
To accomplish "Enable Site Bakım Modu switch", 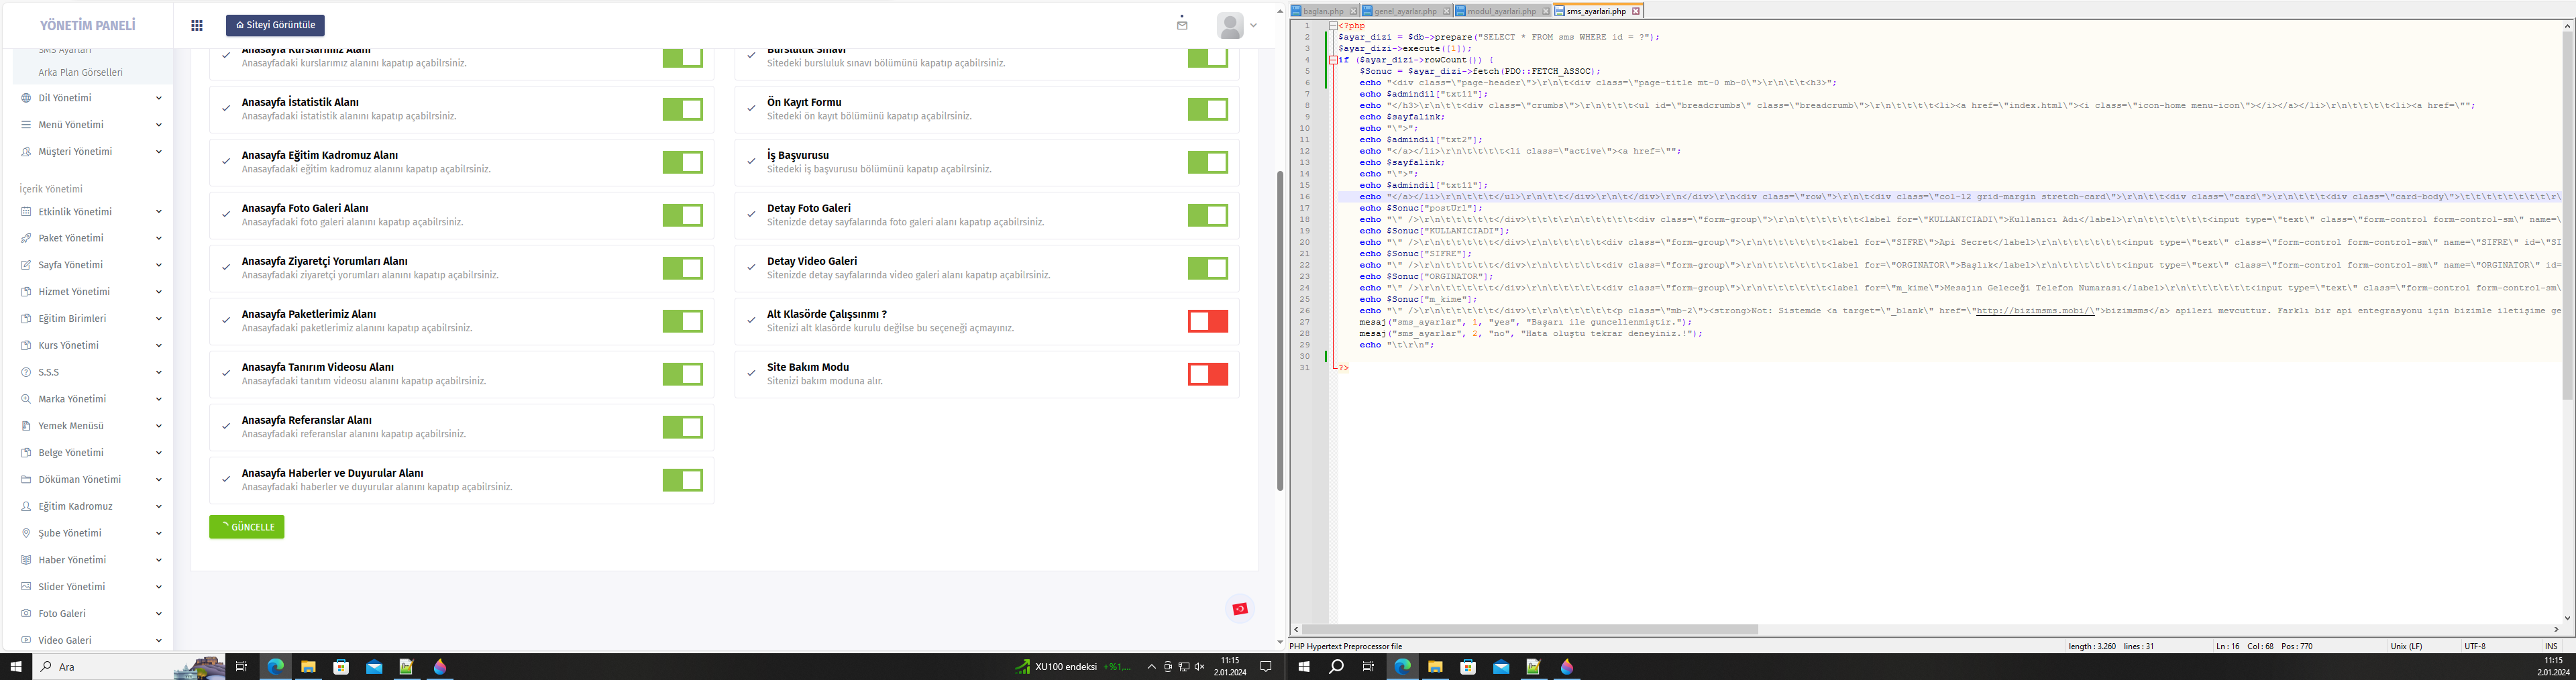I will [1208, 374].
